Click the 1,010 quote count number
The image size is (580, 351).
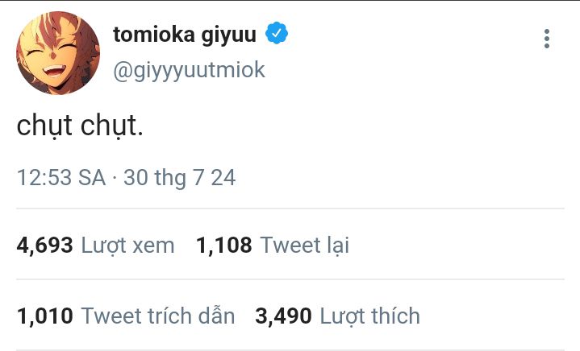click(44, 316)
